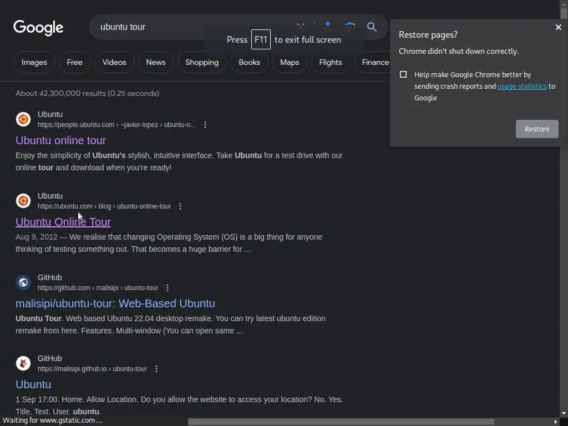
Task: Switch to the Finance tab
Action: (373, 62)
